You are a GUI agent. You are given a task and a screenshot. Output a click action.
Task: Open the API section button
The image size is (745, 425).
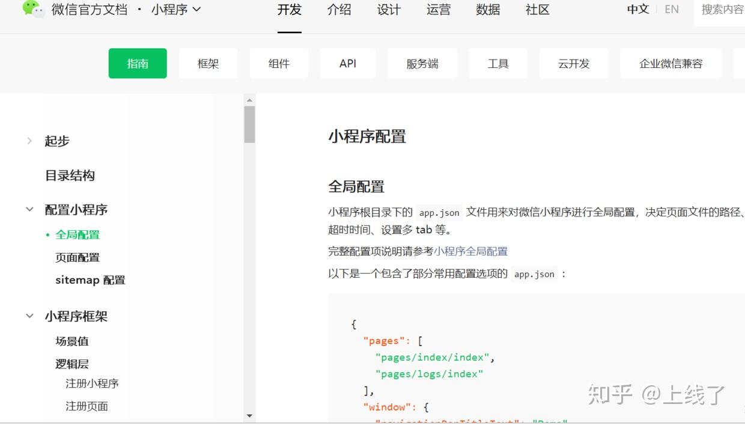[348, 64]
